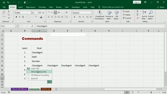The height and width of the screenshot is (94, 167).
Task: Decrease font size with the small A icon
Action: (43, 13)
